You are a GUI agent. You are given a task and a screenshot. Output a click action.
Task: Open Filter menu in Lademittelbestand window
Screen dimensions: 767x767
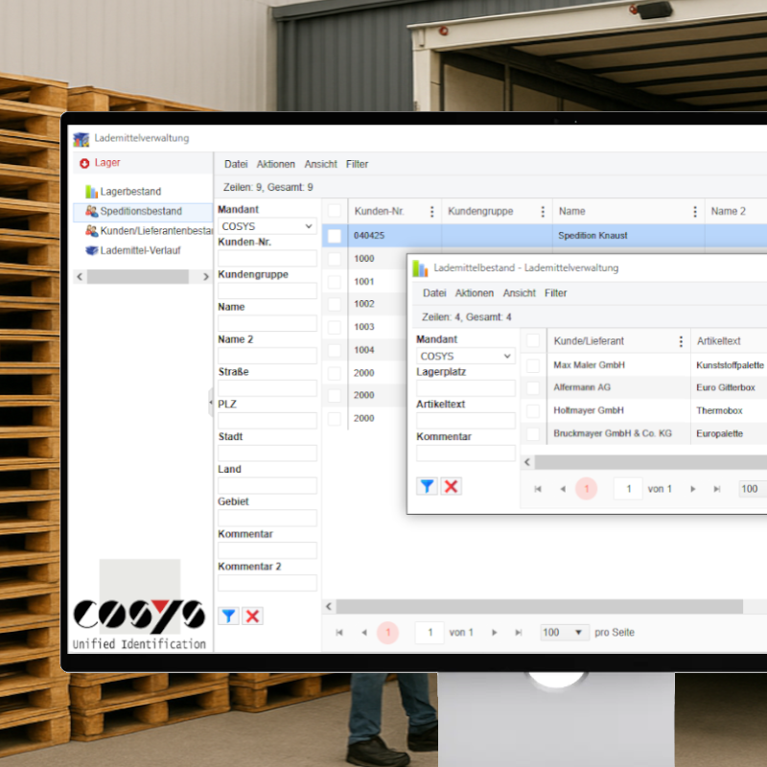click(556, 293)
